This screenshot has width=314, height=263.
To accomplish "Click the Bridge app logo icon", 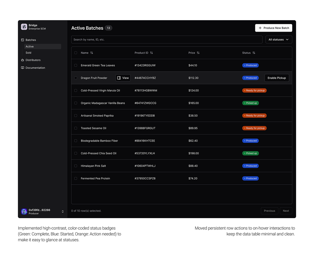I will 24,27.
